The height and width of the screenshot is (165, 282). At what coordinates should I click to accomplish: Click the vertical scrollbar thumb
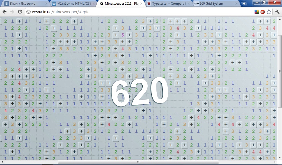(280, 71)
